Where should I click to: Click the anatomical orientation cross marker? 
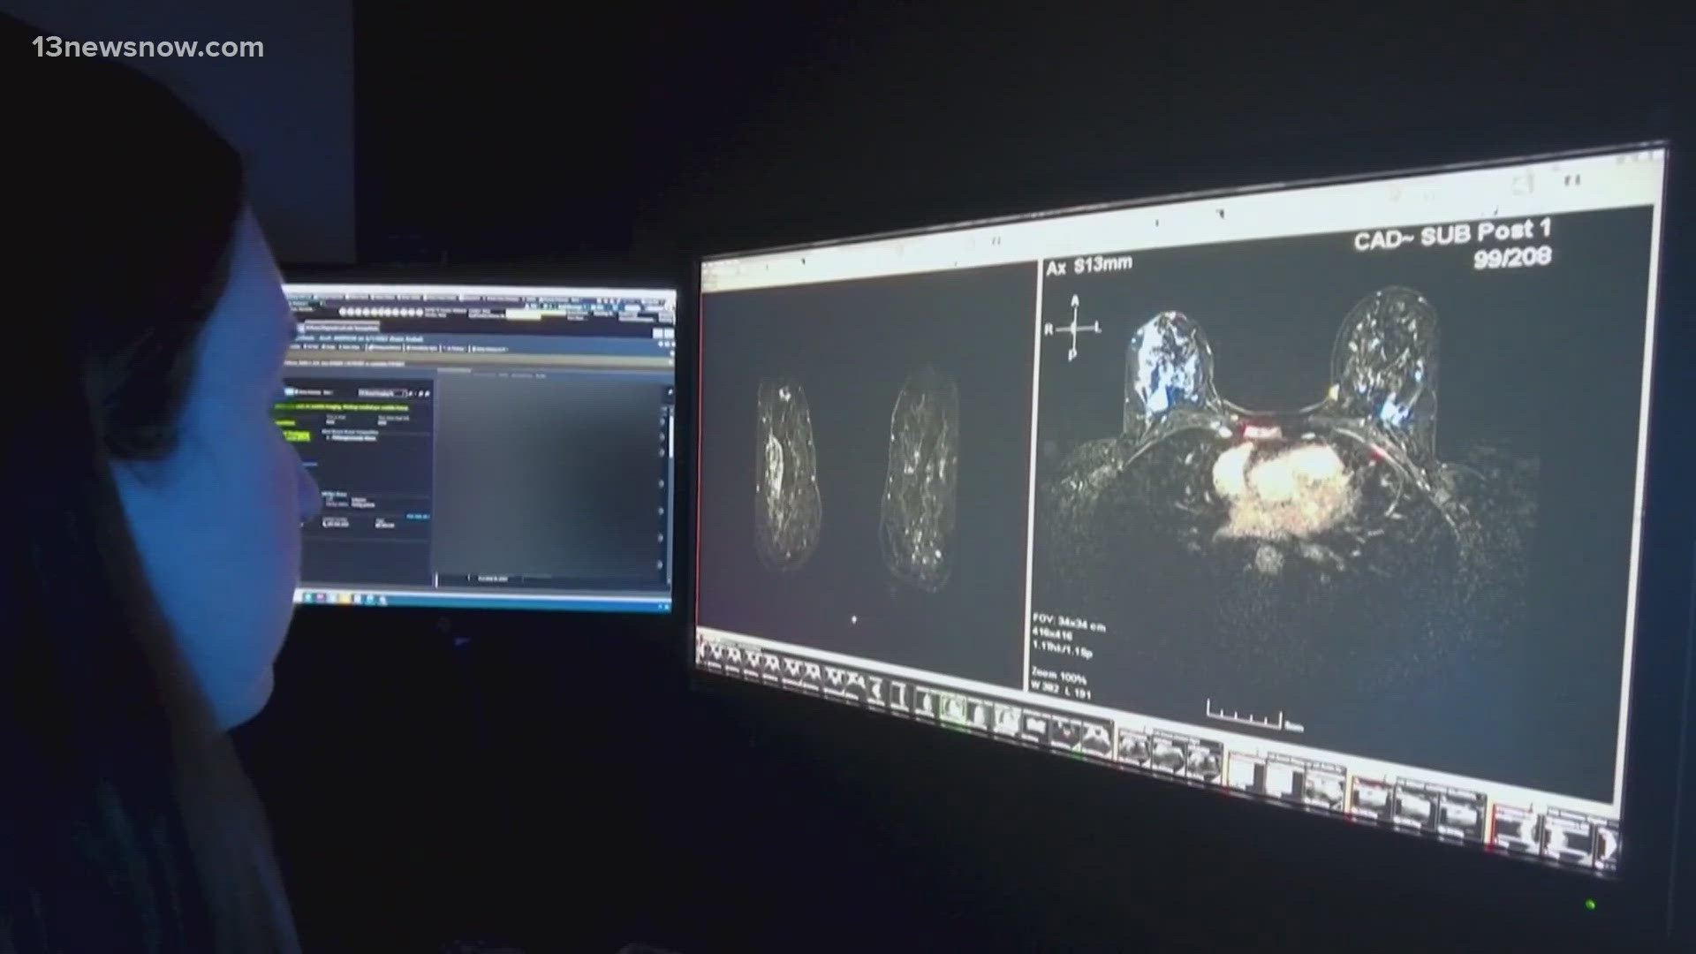point(1074,329)
